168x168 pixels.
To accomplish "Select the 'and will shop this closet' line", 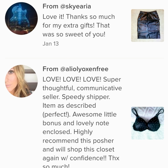I will coord(78,149).
